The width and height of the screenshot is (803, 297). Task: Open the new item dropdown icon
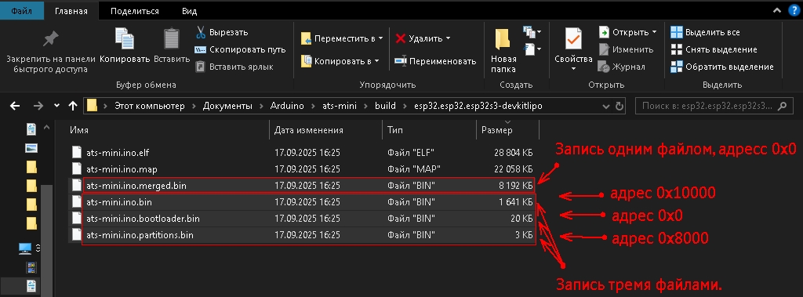[x=532, y=32]
